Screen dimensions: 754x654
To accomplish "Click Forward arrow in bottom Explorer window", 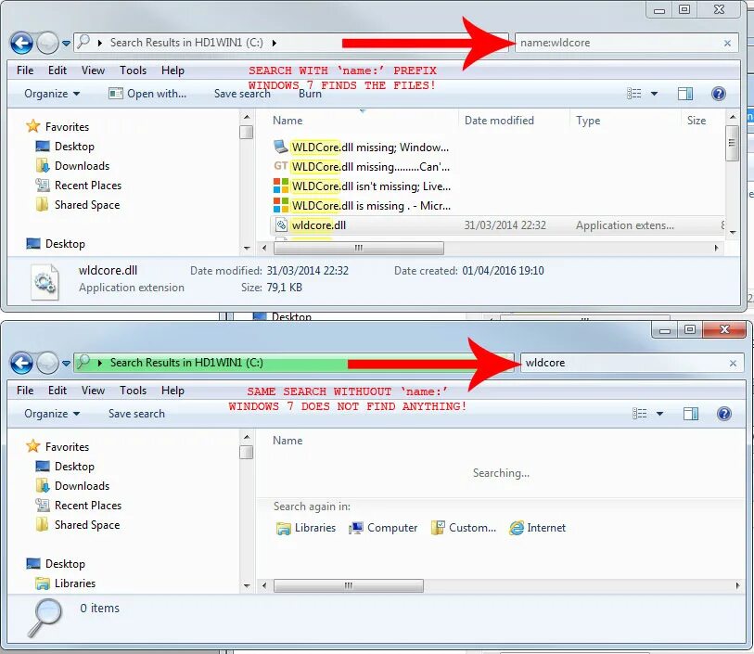I will coord(47,363).
